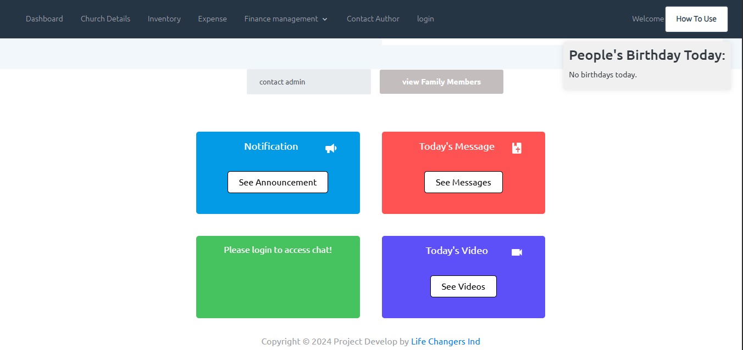Screen dimensions: 743x350
Task: Expand the Finance management dropdown chevron
Action: [x=325, y=19]
